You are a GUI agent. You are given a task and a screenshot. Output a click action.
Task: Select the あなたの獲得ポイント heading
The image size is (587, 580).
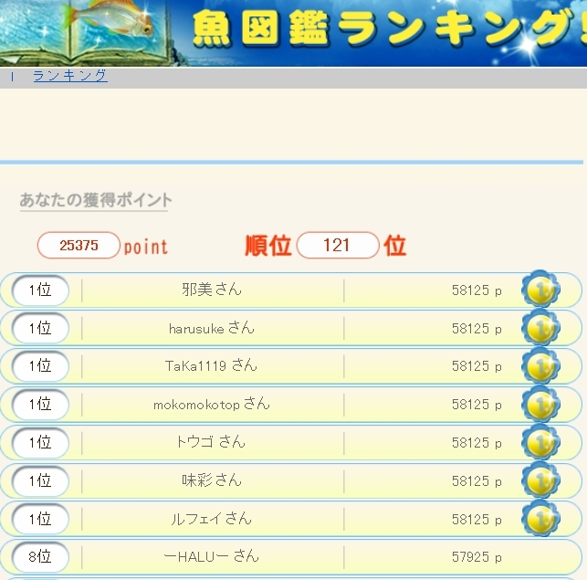pyautogui.click(x=96, y=200)
